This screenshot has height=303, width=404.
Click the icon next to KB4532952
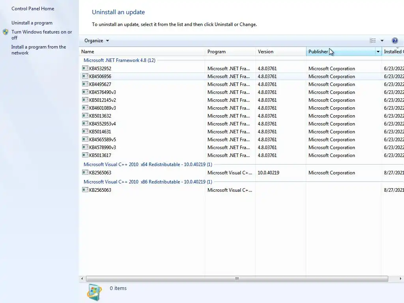coord(85,68)
